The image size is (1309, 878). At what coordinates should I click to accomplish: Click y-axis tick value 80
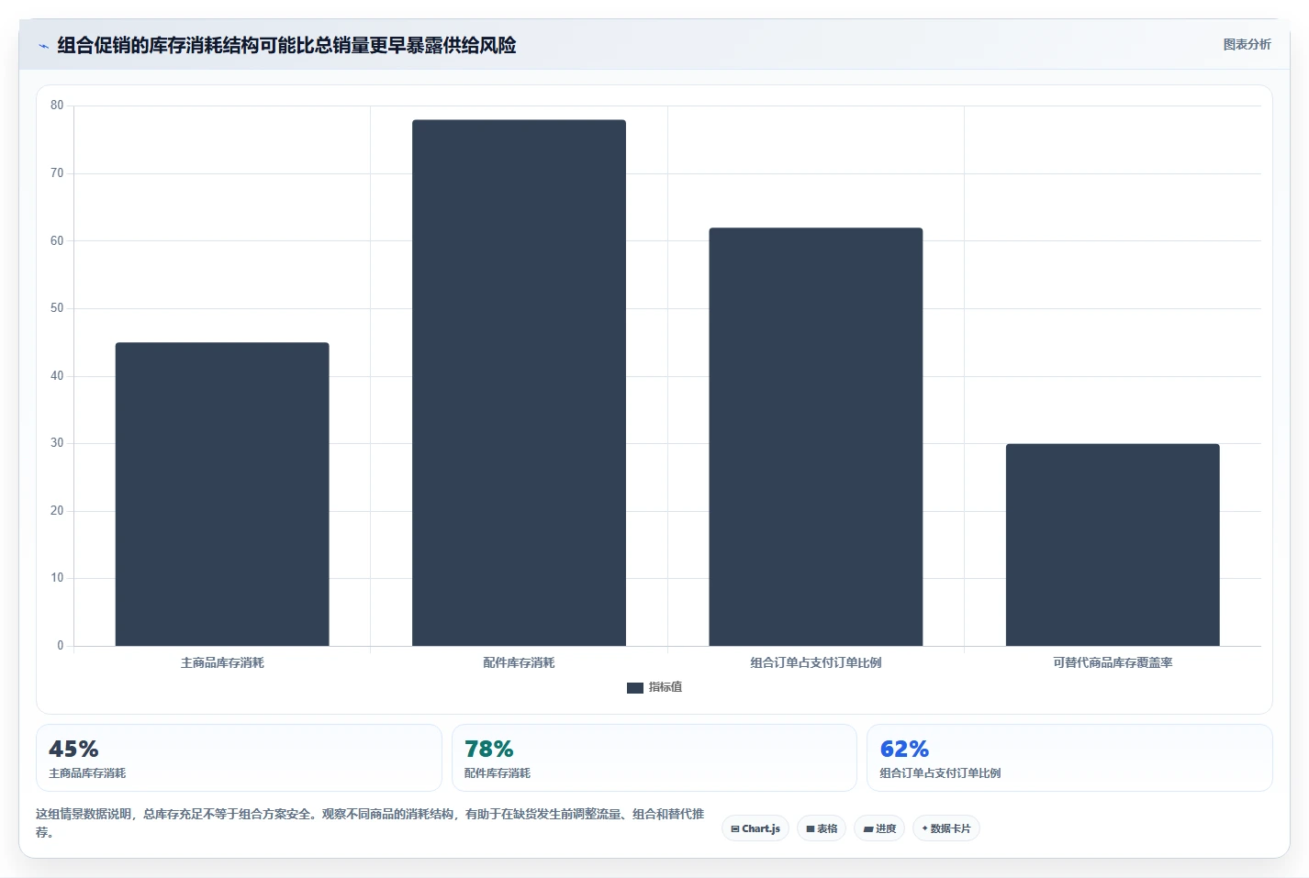(57, 106)
